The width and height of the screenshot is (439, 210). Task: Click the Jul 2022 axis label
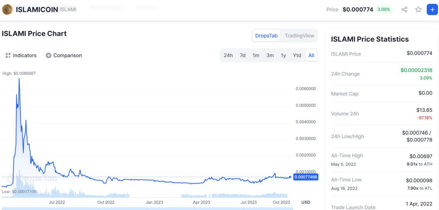[x=57, y=202]
